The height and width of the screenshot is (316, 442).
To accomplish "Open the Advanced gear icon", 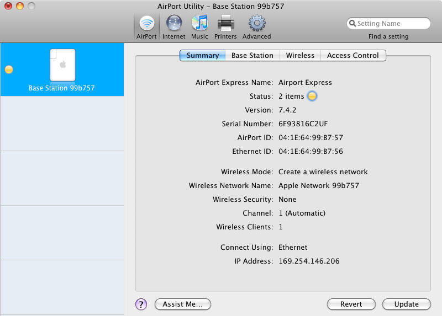I will (x=257, y=23).
